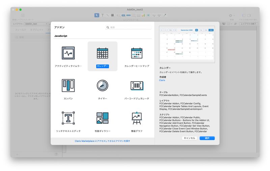This screenshot has height=171, width=270.
Task: Switch to the フィールド tab
Action: tap(21, 30)
